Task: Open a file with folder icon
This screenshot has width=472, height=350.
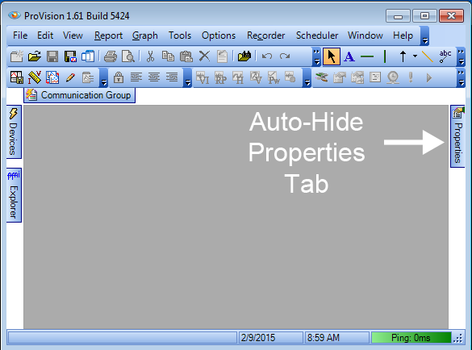Action: tap(35, 56)
